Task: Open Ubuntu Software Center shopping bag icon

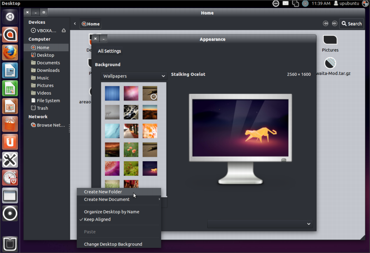Action: click(x=10, y=124)
